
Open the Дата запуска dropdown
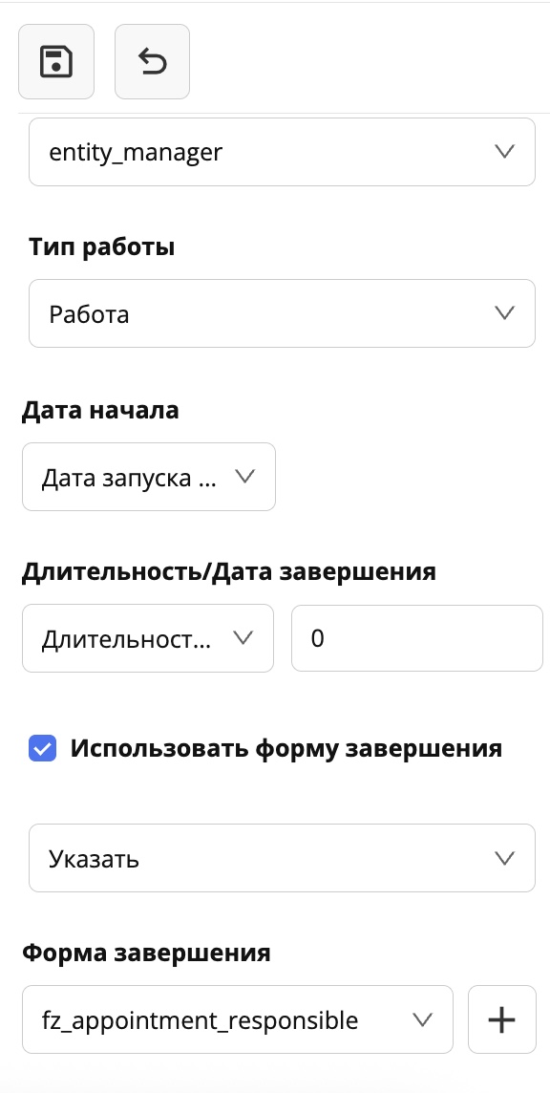point(148,477)
